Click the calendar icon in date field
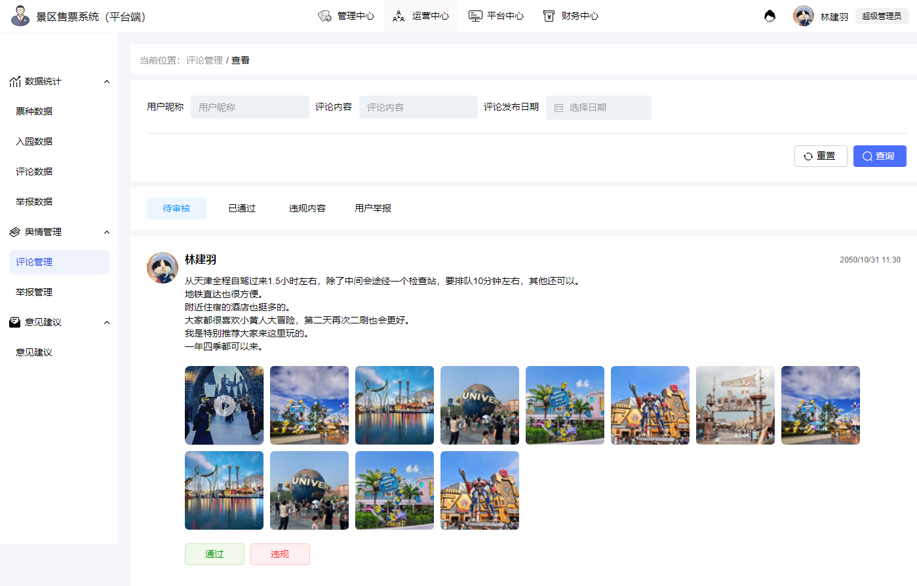 [559, 107]
